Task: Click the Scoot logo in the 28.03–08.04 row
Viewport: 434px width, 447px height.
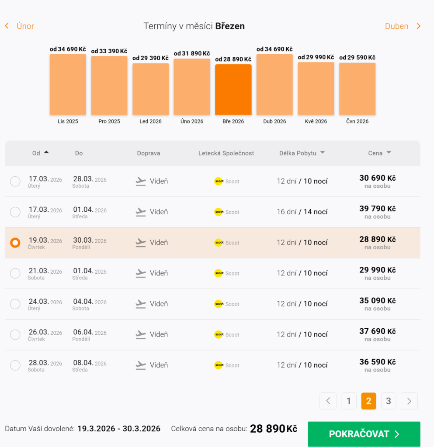Action: (x=219, y=365)
